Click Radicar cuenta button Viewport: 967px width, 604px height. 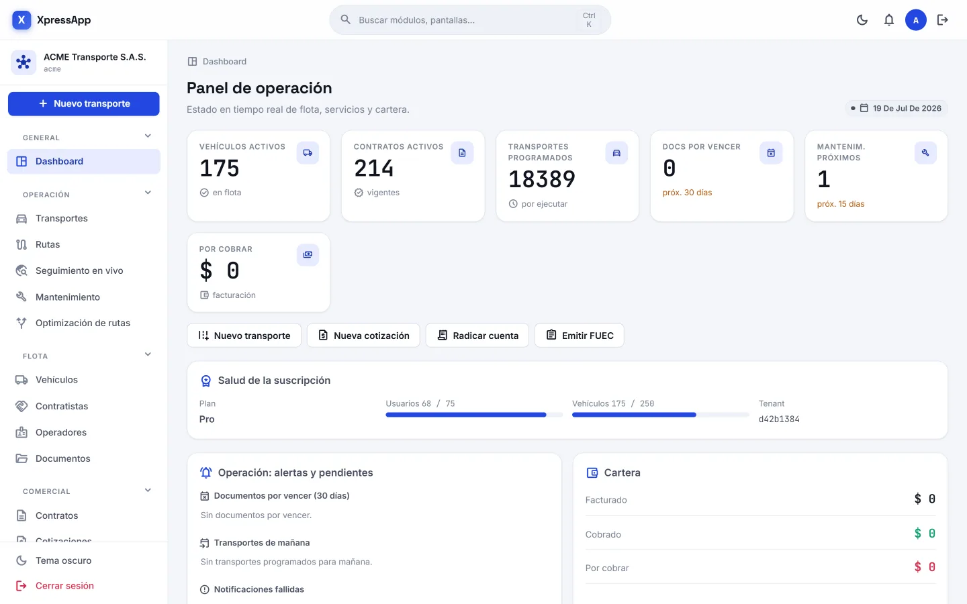coord(477,336)
